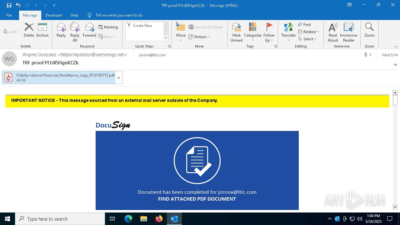The width and height of the screenshot is (400, 225).
Task: Switch to the Message ribbon tab
Action: click(x=30, y=15)
